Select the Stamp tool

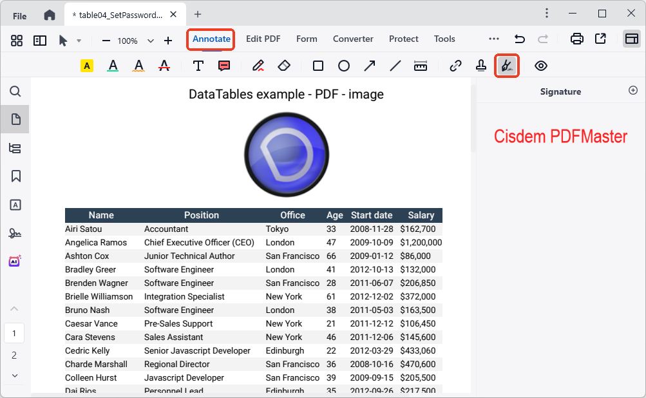coord(481,65)
